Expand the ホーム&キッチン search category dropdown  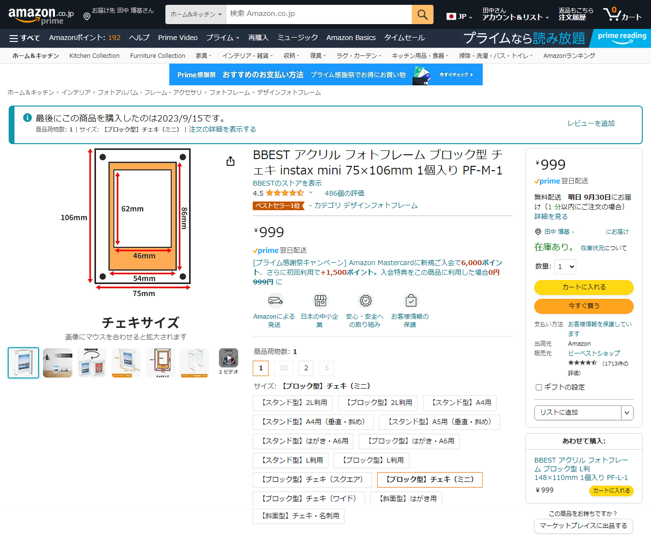tap(196, 14)
